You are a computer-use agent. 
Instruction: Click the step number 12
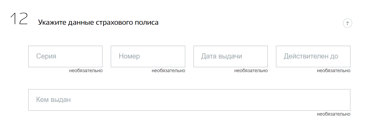(x=19, y=19)
